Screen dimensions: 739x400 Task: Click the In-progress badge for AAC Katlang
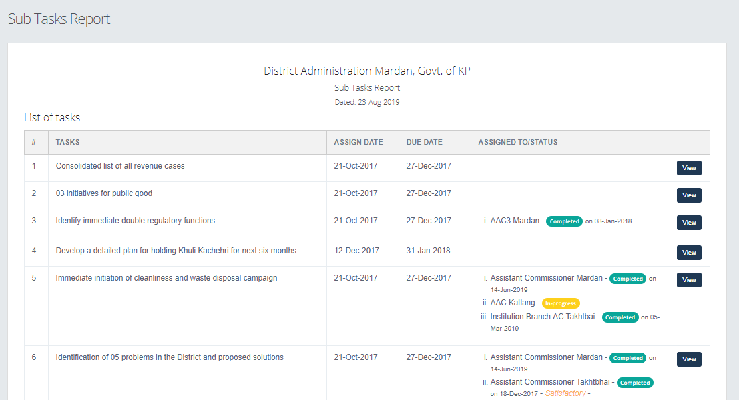coord(560,303)
